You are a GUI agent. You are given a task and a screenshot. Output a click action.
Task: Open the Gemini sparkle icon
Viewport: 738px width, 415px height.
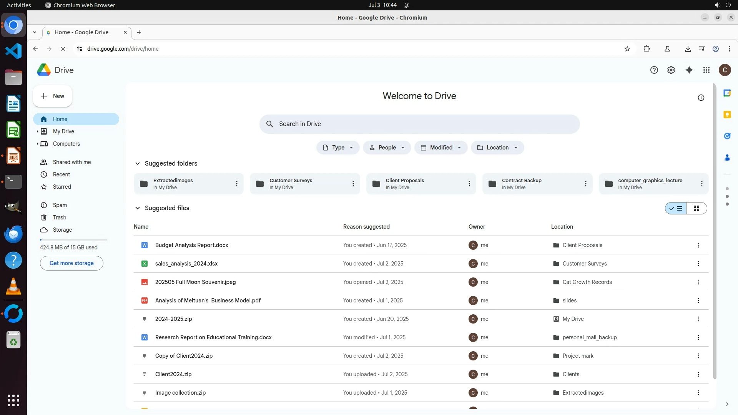tap(689, 70)
